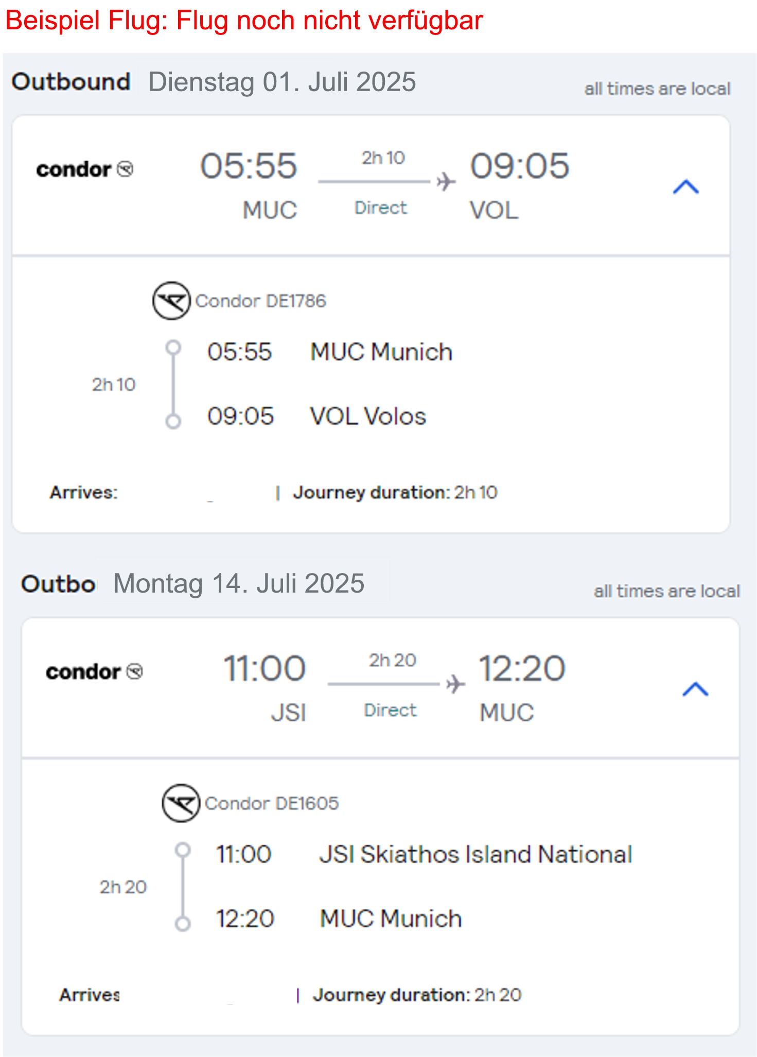Viewport: 757px width, 1057px height.
Task: Select the date Montag 14. Juli 2025
Action: (x=239, y=583)
